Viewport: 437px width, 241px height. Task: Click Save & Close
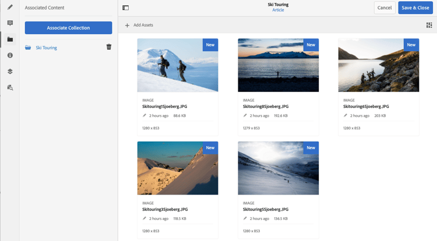(x=415, y=8)
